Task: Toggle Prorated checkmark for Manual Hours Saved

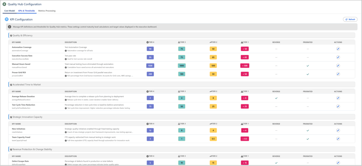Action: [x=307, y=65]
